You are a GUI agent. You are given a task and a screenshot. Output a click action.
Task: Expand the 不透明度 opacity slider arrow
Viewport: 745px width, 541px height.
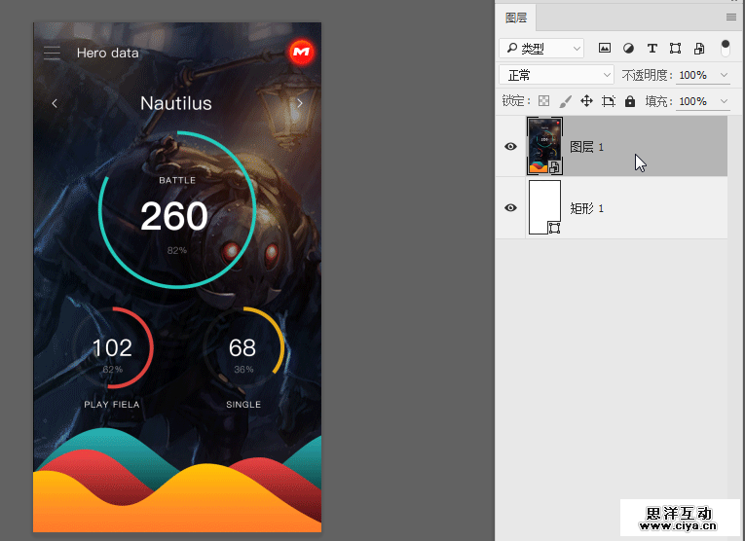click(x=724, y=75)
